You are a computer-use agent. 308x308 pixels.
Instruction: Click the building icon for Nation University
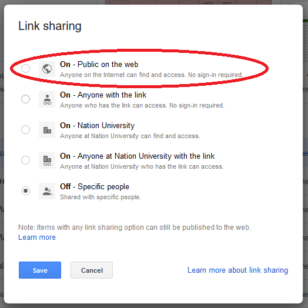click(47, 130)
